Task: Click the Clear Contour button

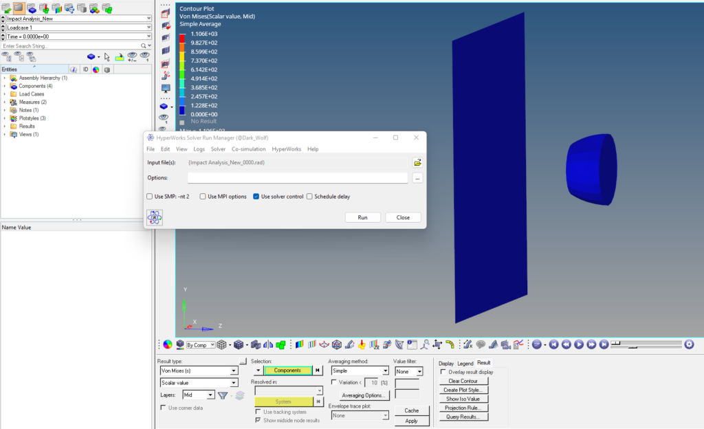Action: (x=463, y=381)
